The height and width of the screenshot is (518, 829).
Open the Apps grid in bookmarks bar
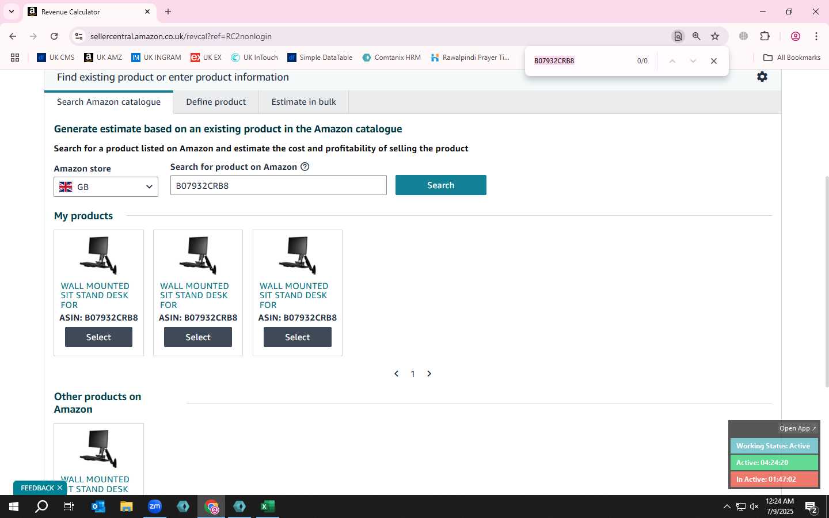pos(15,58)
